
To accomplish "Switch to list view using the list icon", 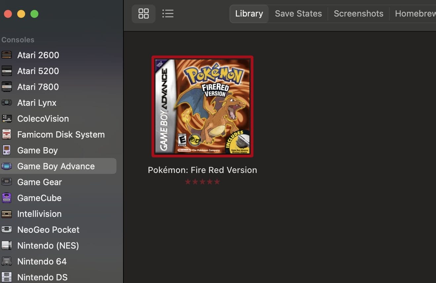I will (168, 14).
